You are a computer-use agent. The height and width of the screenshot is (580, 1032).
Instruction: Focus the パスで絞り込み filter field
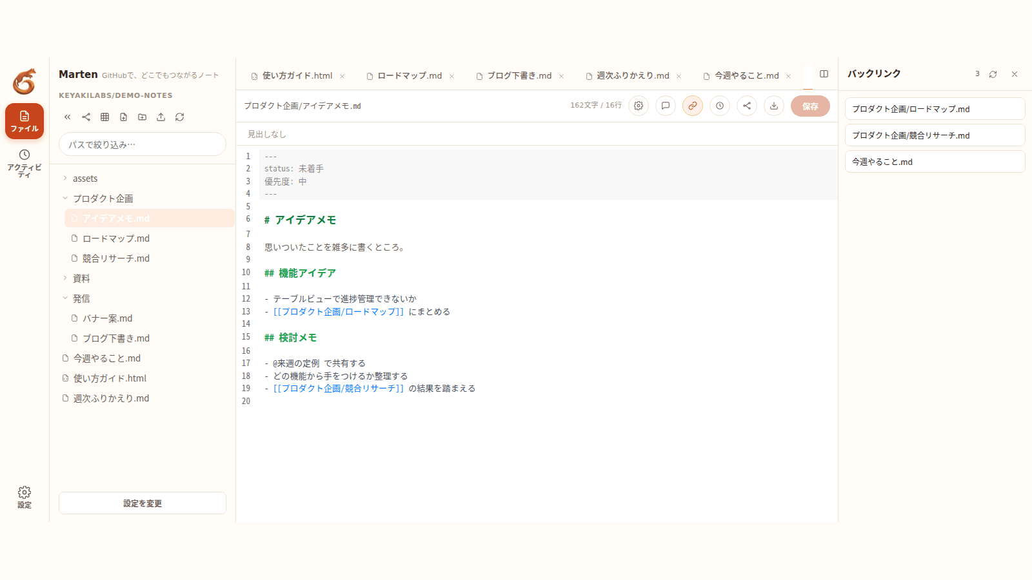coord(143,144)
